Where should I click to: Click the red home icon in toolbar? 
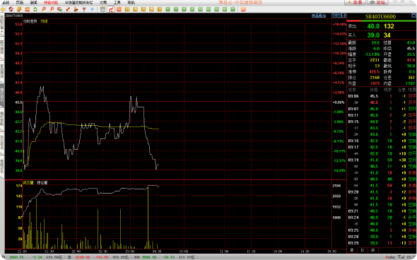(11, 9)
